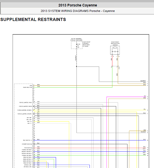The image size is (154, 168).
Task: Click the GRY wire label at pin 14
Action: (38, 117)
